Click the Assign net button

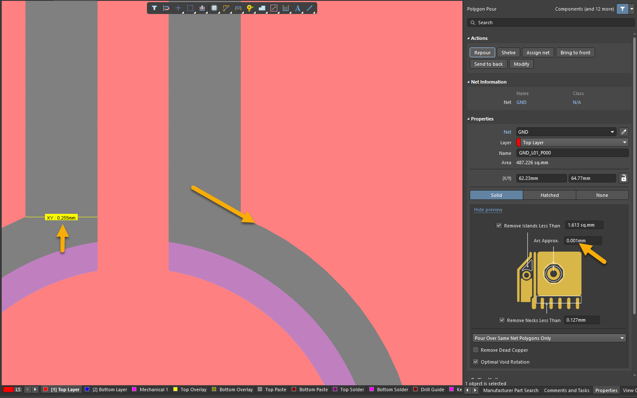coord(538,53)
